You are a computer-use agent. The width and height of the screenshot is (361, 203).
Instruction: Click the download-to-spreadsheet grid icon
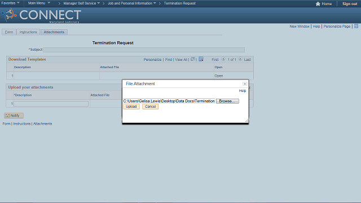coord(201,59)
